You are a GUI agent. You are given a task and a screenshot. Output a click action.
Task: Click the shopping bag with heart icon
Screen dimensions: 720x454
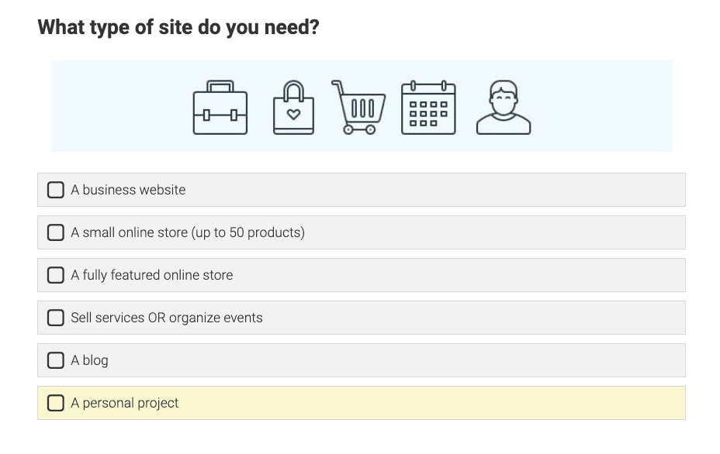pos(293,108)
